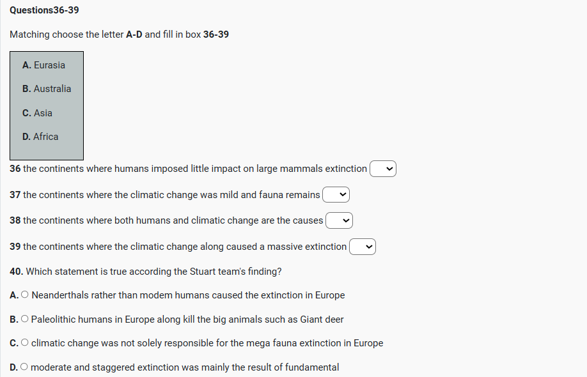Open question 38's answer dropdown
587x377 pixels.
click(x=340, y=220)
